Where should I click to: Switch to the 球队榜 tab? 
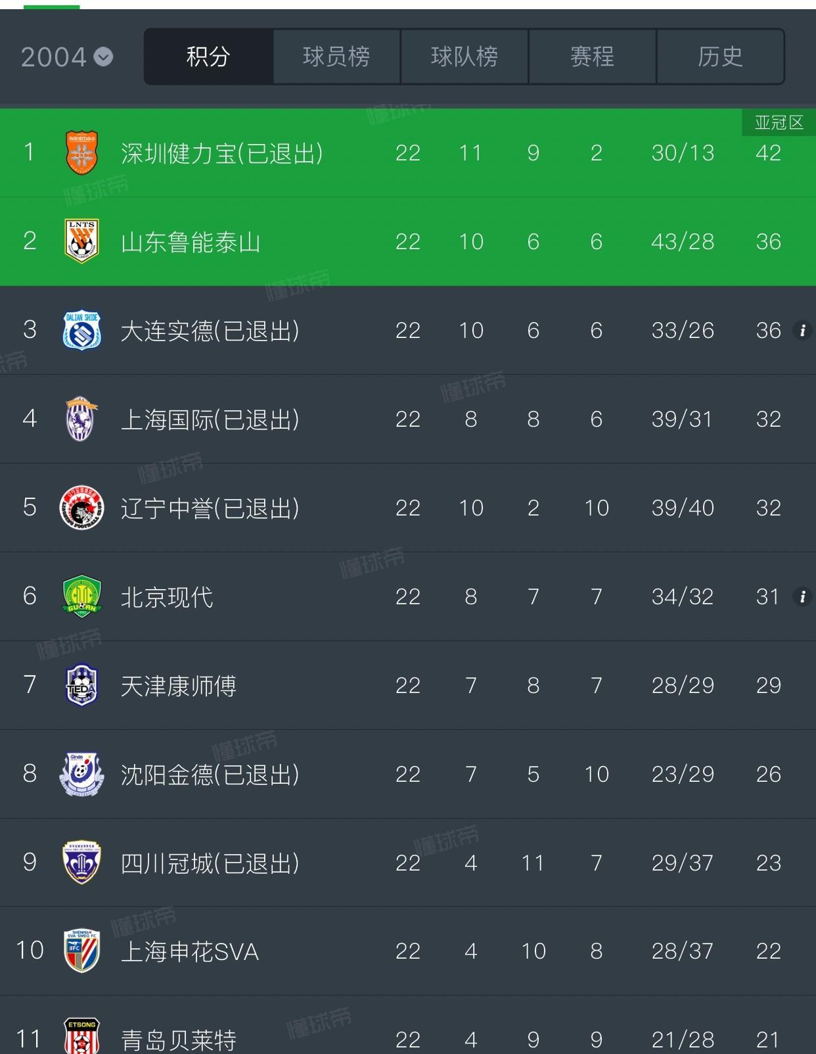point(465,57)
